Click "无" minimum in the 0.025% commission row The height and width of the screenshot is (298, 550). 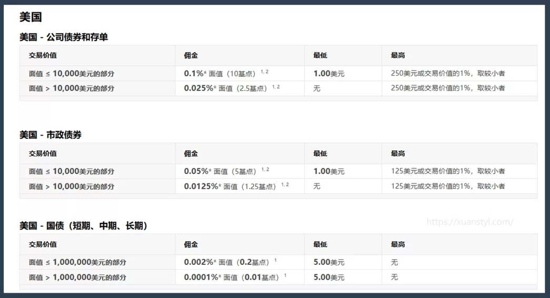pos(317,88)
